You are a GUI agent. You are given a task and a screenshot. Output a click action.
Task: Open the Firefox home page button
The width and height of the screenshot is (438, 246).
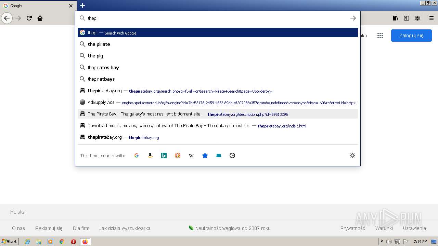point(40,18)
